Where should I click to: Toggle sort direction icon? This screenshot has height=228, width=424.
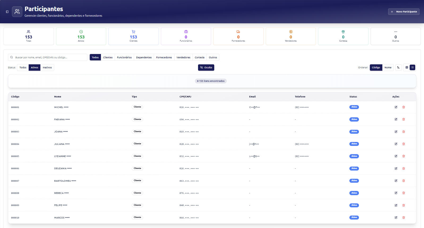(398, 68)
